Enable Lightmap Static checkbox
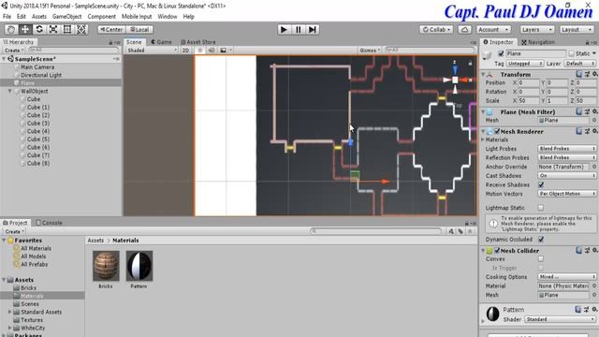The image size is (599, 337). tap(541, 208)
